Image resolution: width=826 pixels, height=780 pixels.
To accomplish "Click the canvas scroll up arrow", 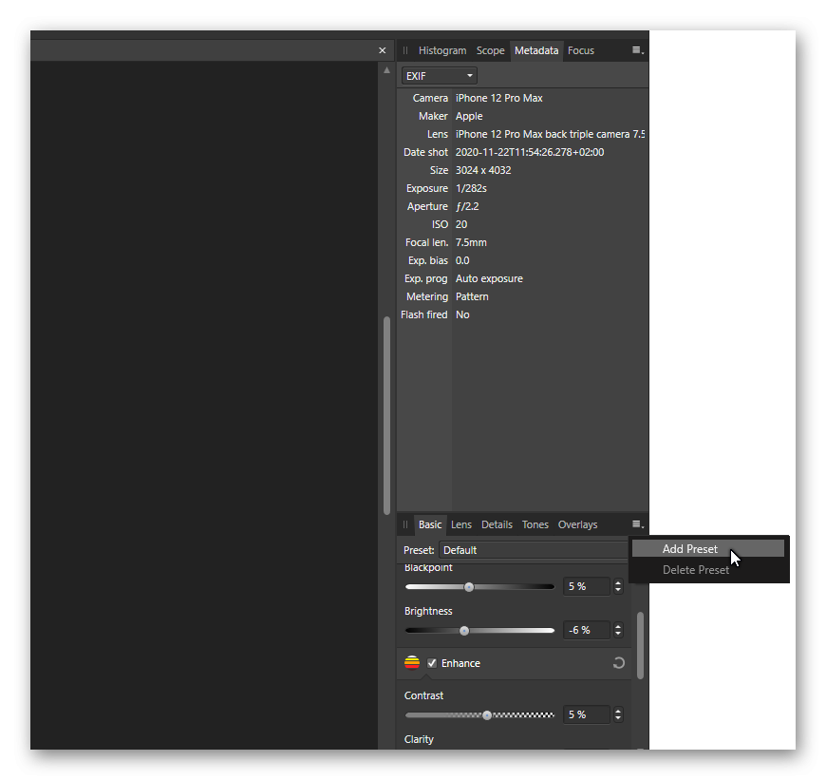I will pyautogui.click(x=386, y=70).
